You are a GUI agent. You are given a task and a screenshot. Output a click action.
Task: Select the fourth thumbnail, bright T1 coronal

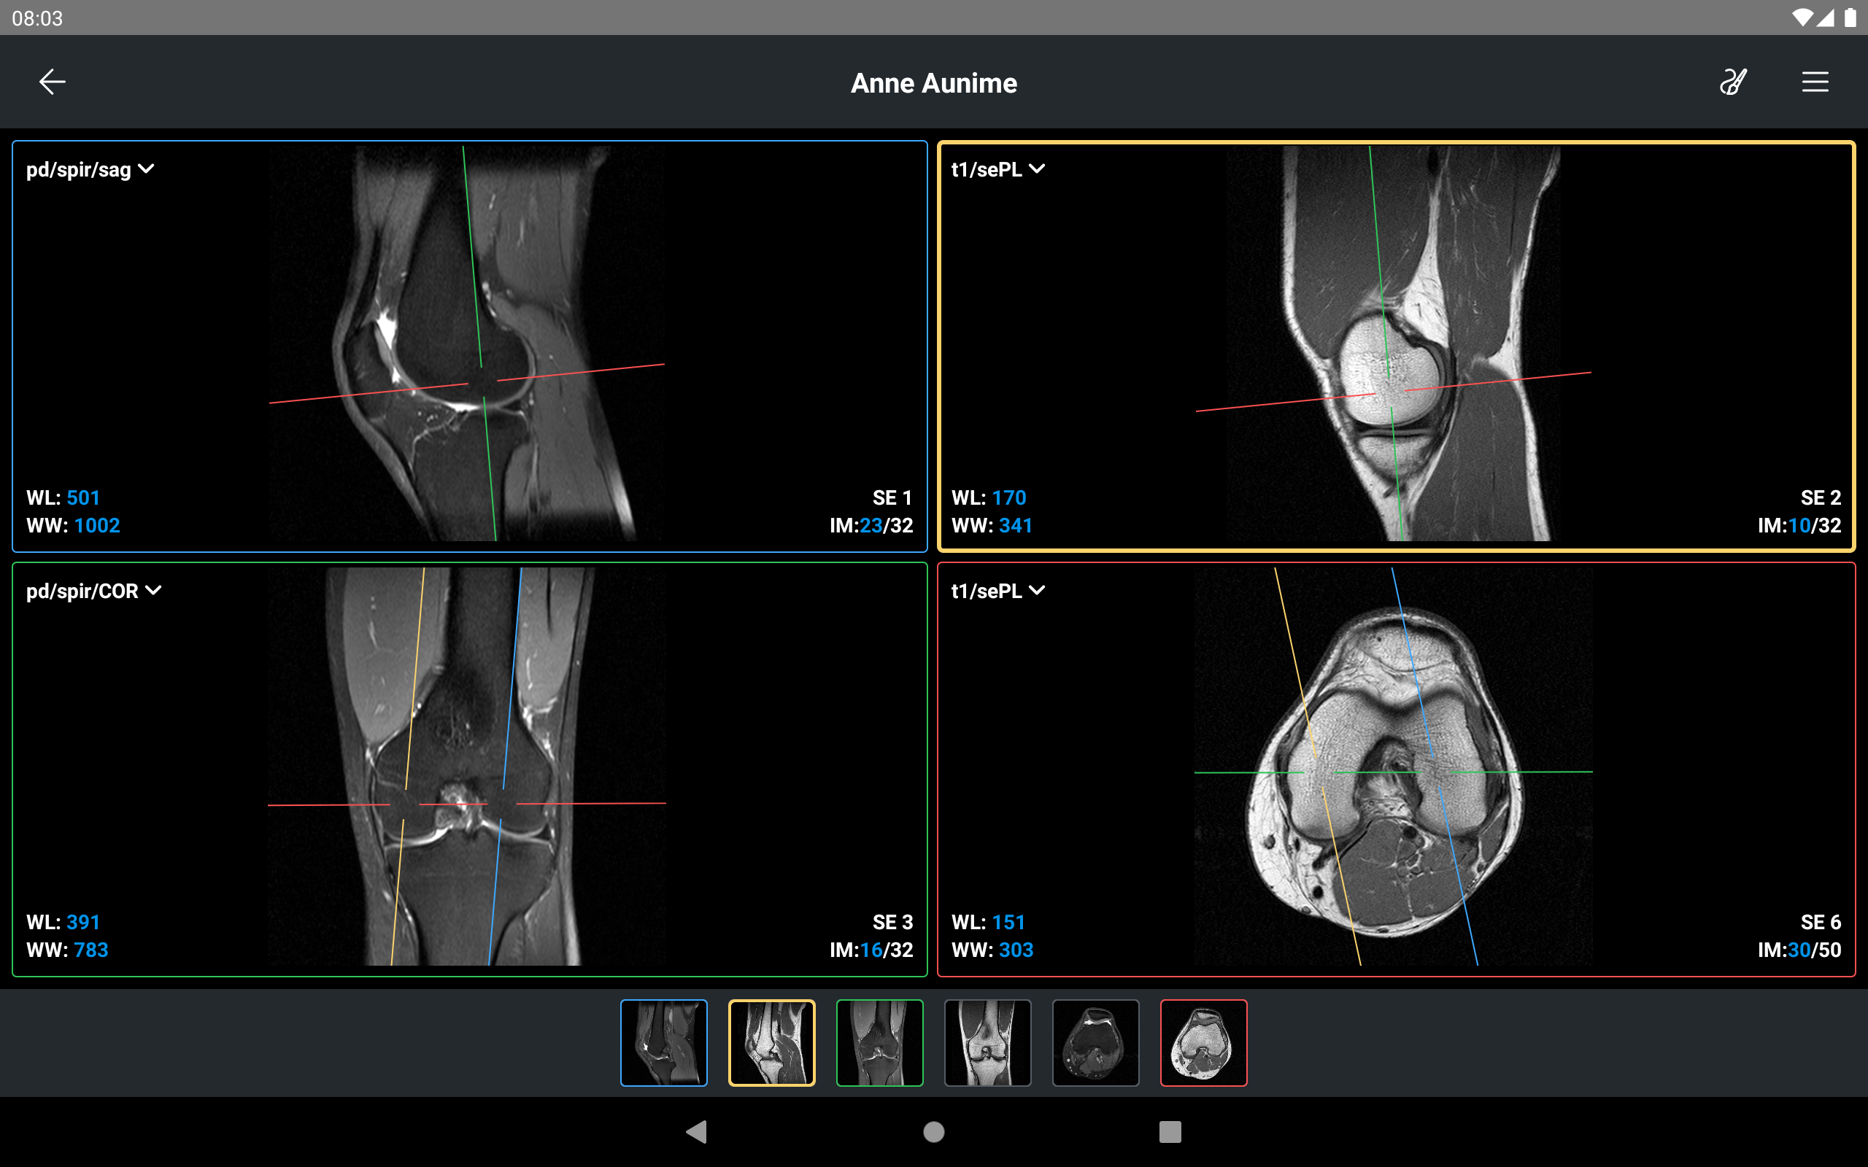click(988, 1043)
